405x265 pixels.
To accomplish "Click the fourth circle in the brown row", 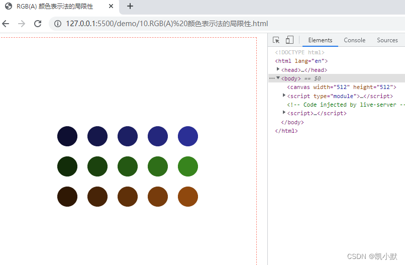I will (158, 197).
